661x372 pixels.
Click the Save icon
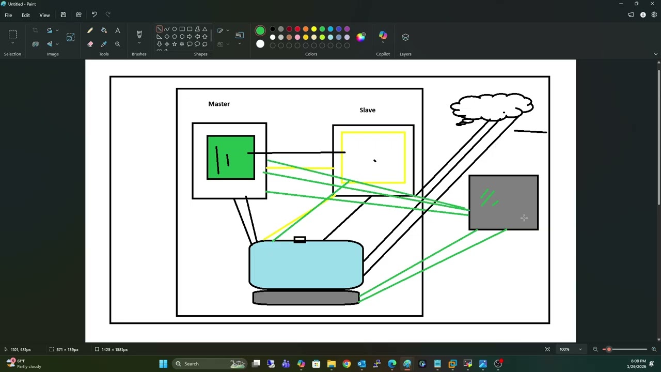(63, 15)
